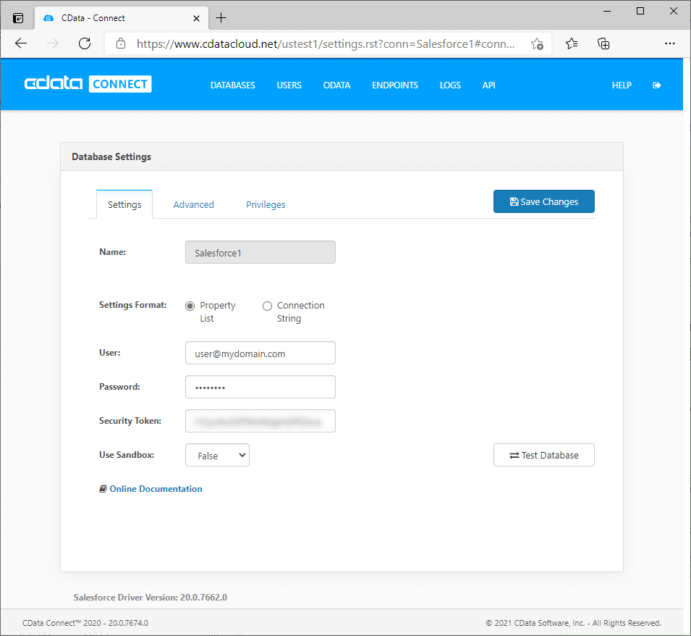Click the logout icon in navbar
Screen dimensions: 691x636
click(x=656, y=85)
